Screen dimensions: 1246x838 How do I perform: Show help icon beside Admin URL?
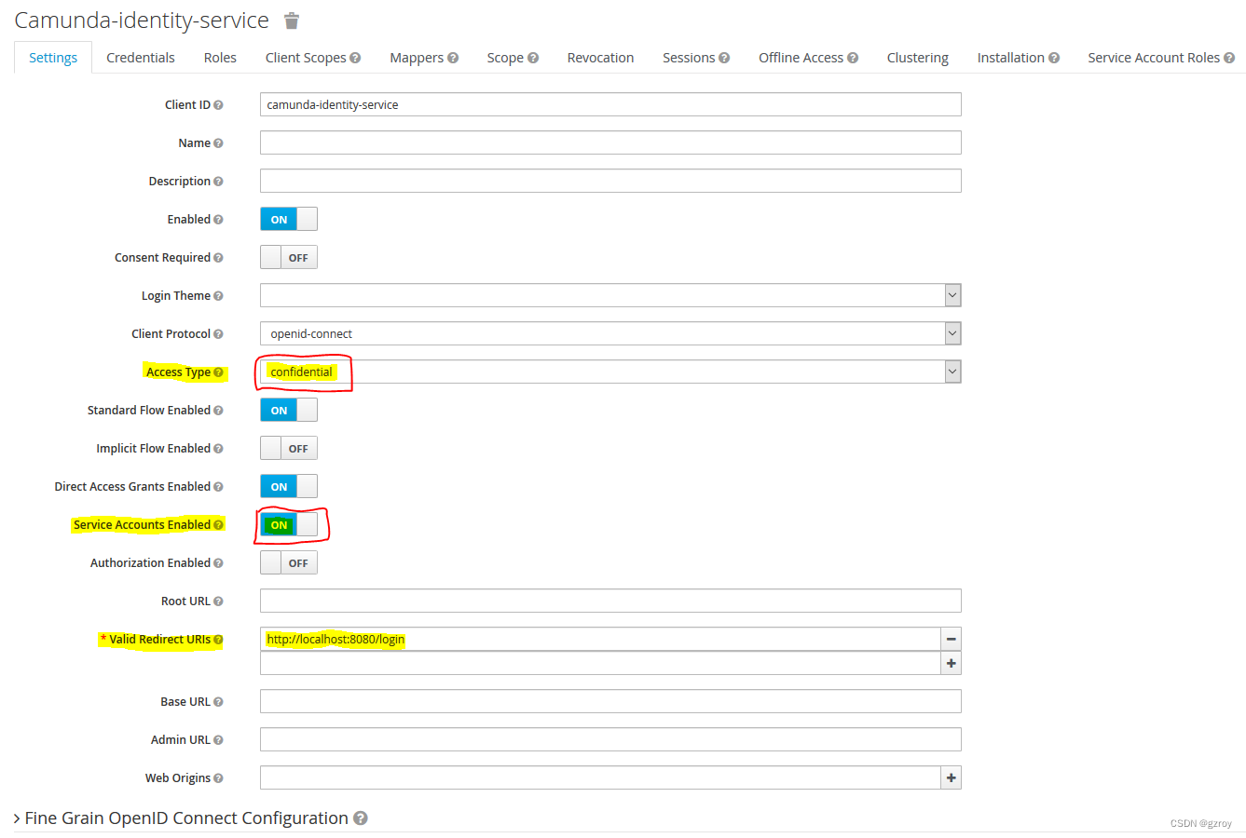pos(218,740)
